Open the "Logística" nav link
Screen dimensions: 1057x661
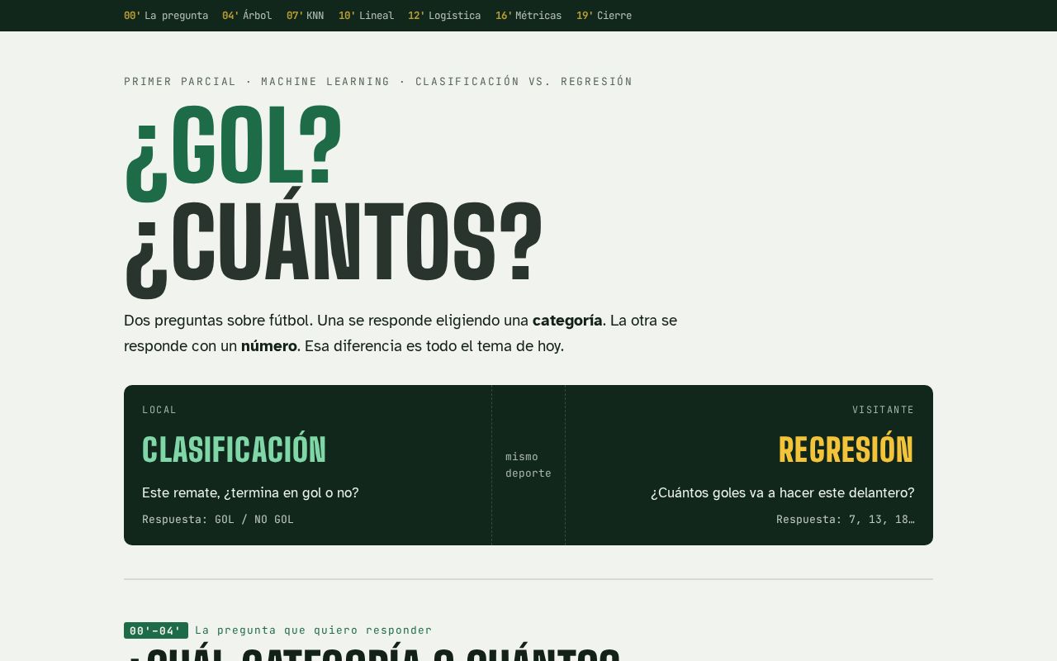point(444,16)
